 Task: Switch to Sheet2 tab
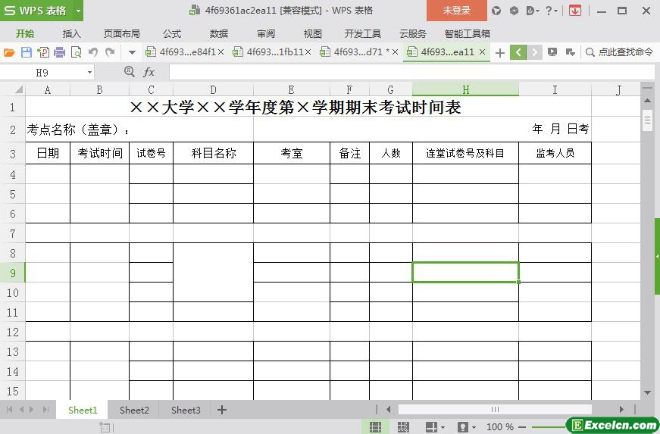[x=134, y=410]
